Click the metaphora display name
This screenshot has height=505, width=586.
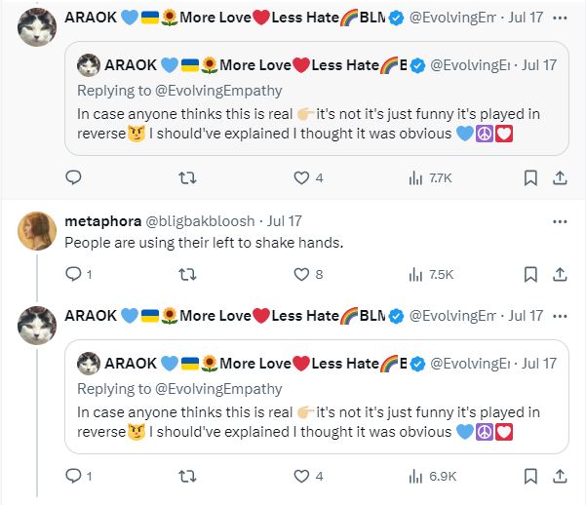point(102,221)
